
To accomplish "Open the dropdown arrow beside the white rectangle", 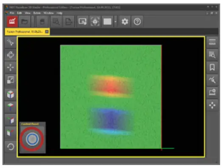I will (115, 22).
